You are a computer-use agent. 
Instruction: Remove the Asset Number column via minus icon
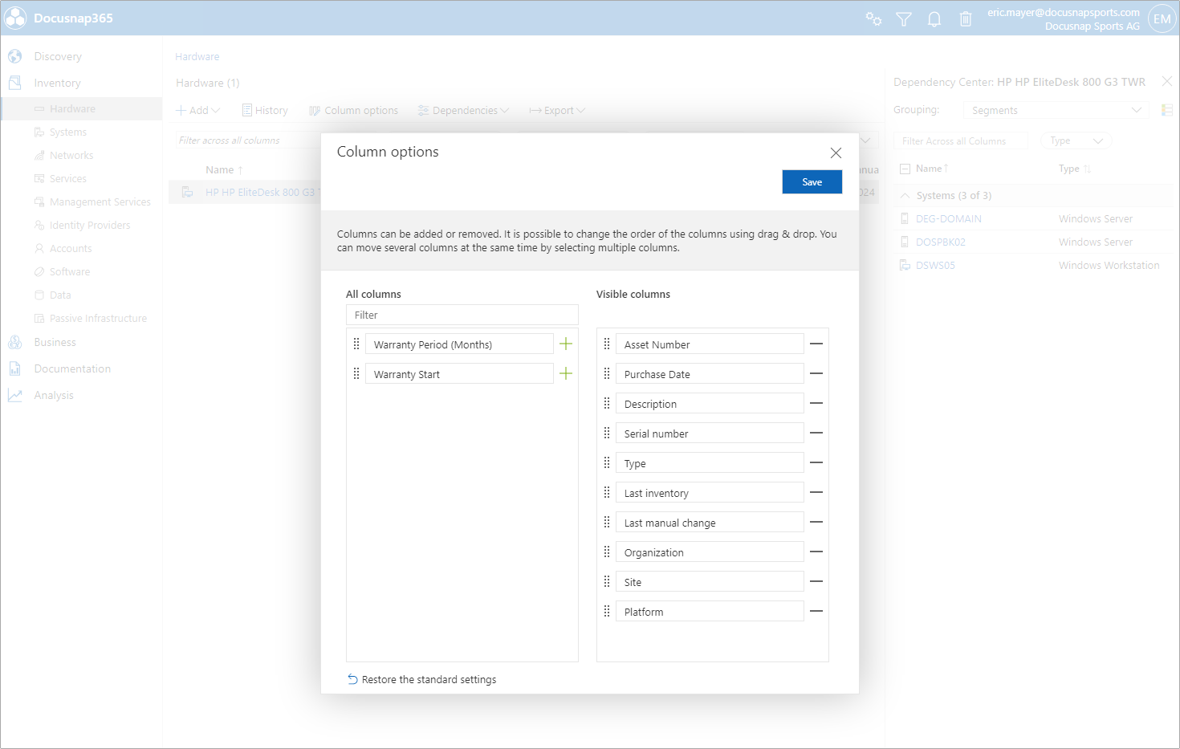click(x=816, y=343)
